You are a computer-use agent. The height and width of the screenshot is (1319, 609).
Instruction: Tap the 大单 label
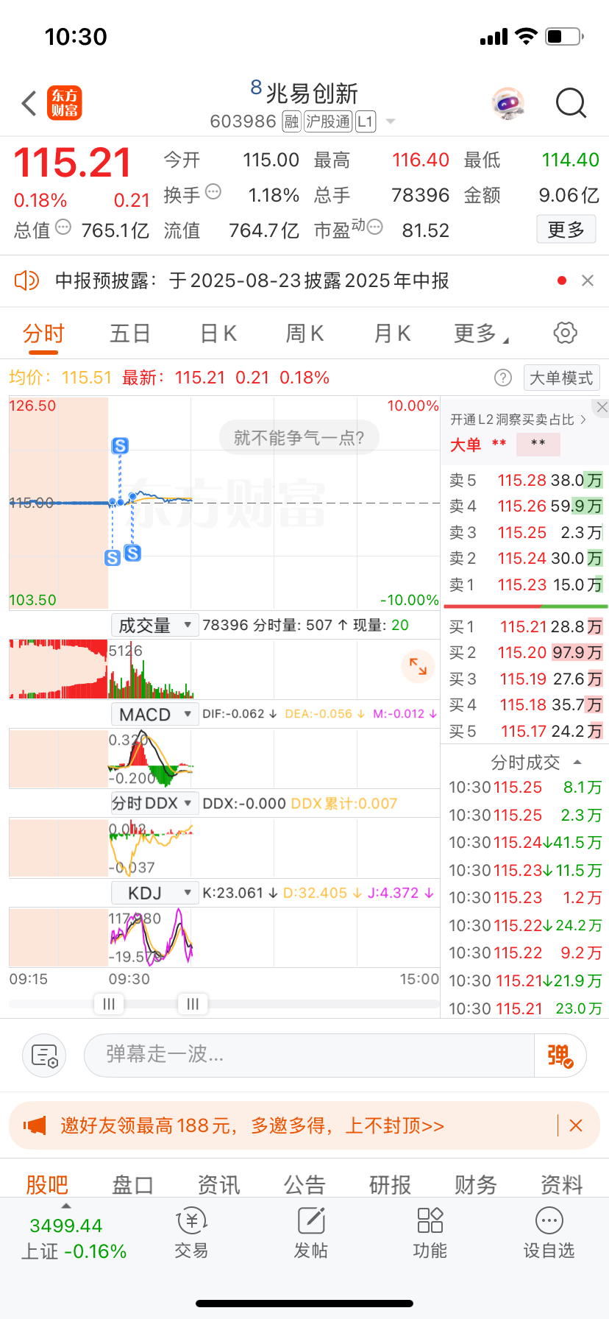(x=466, y=445)
